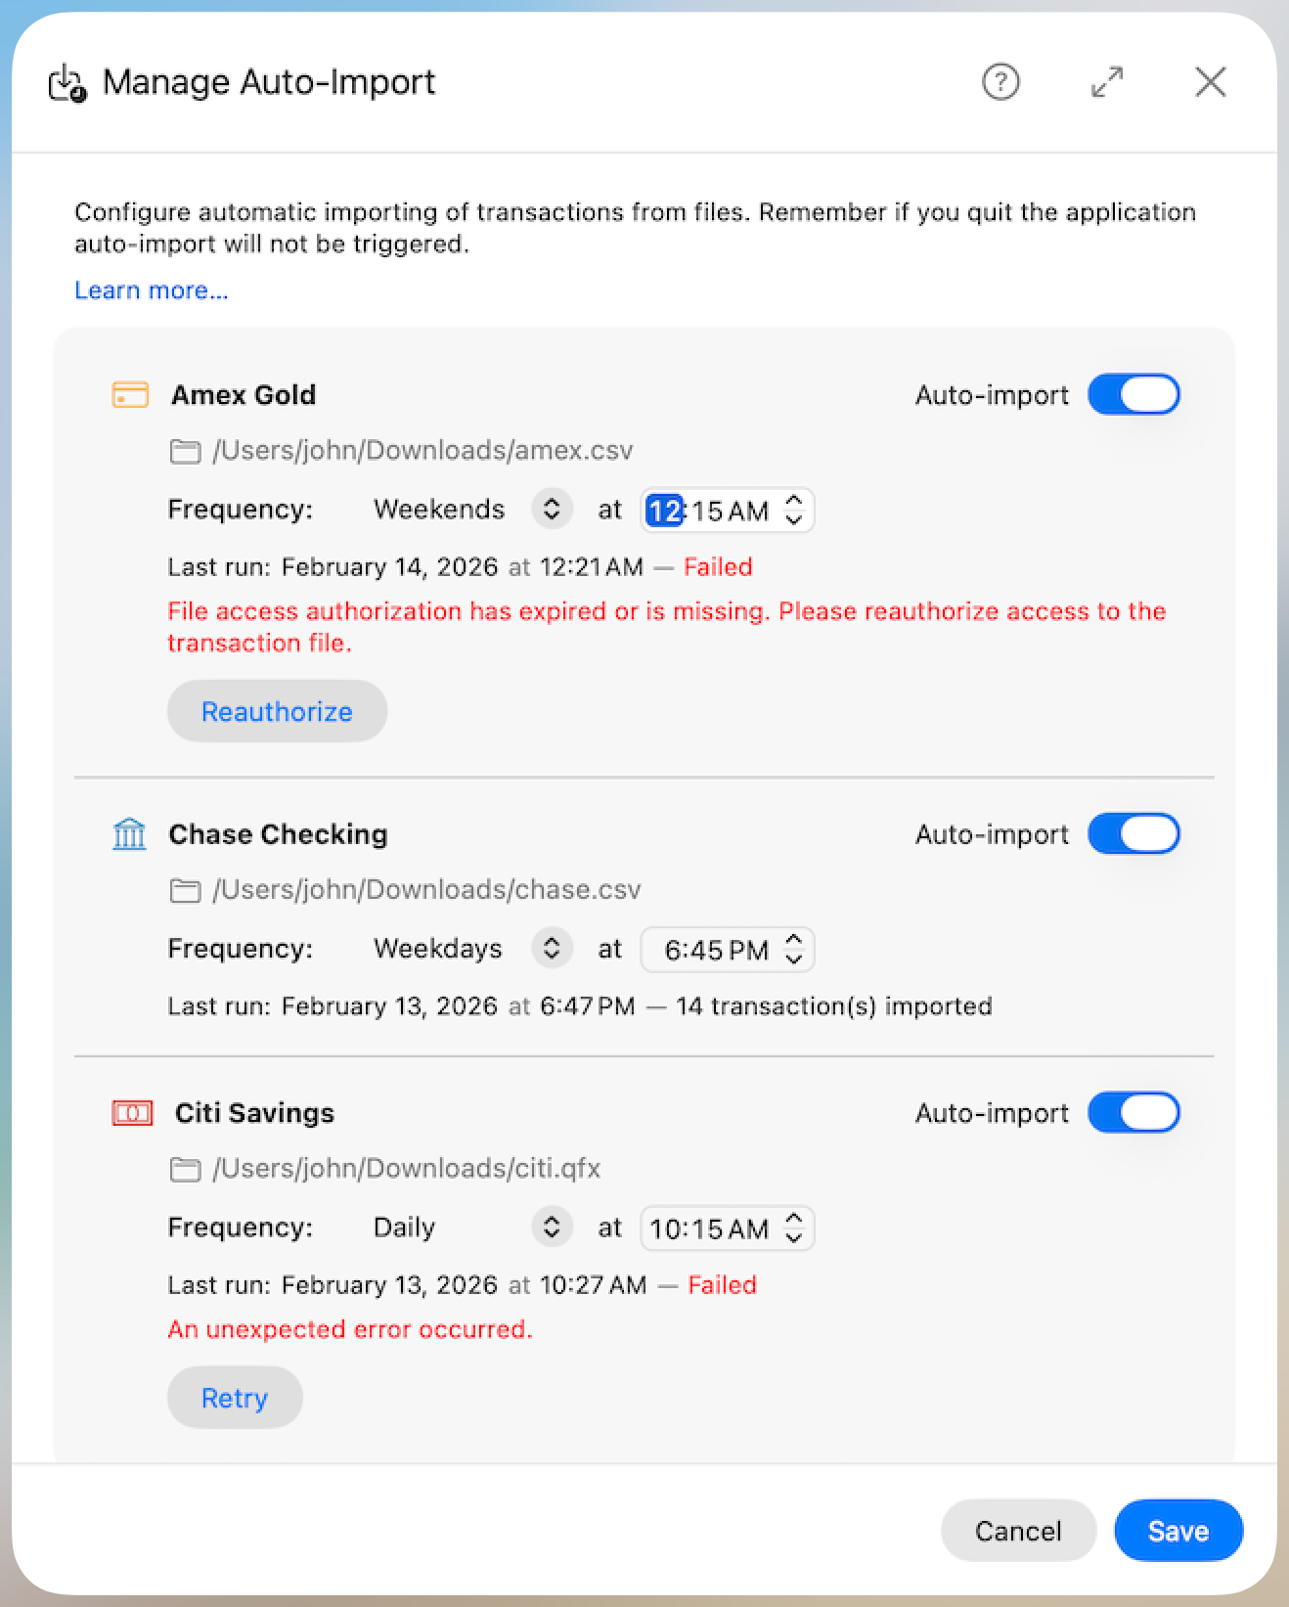Click the Chase Checking bank icon

click(x=128, y=833)
